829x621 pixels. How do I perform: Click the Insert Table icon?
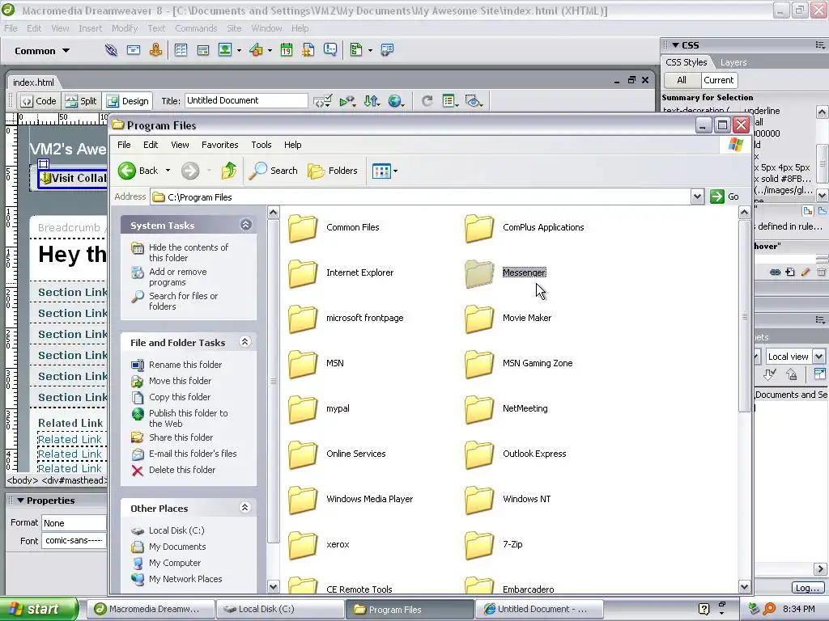click(x=181, y=50)
